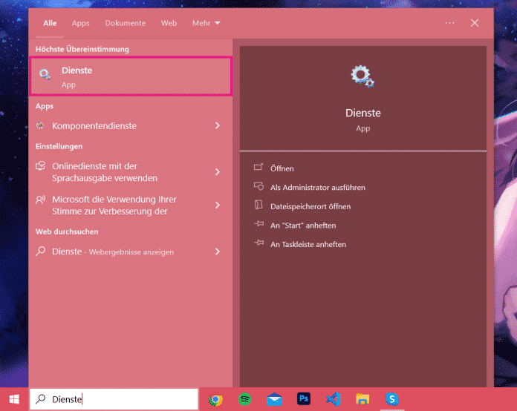Switch to the Apps tab

[80, 23]
